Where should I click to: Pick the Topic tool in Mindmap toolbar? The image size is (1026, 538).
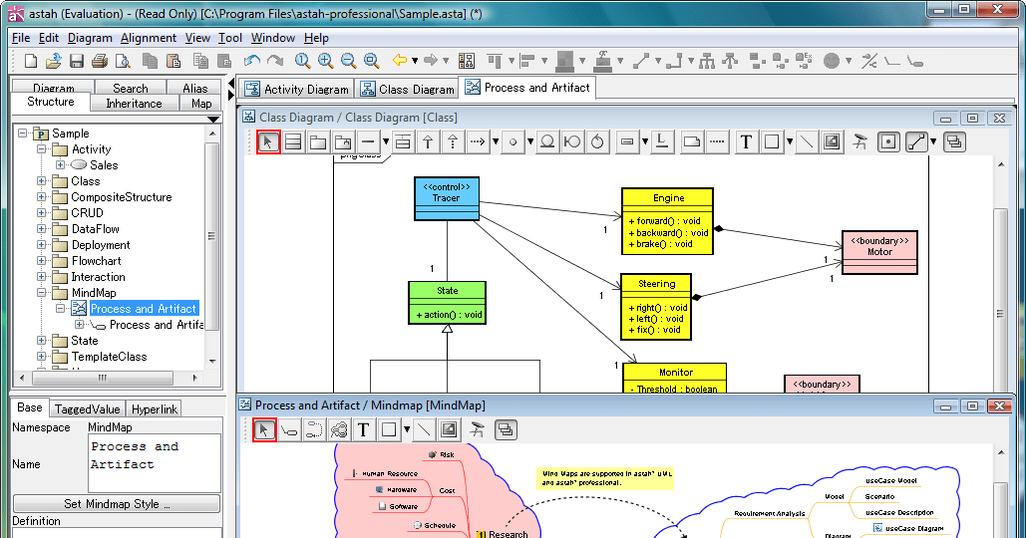(290, 429)
